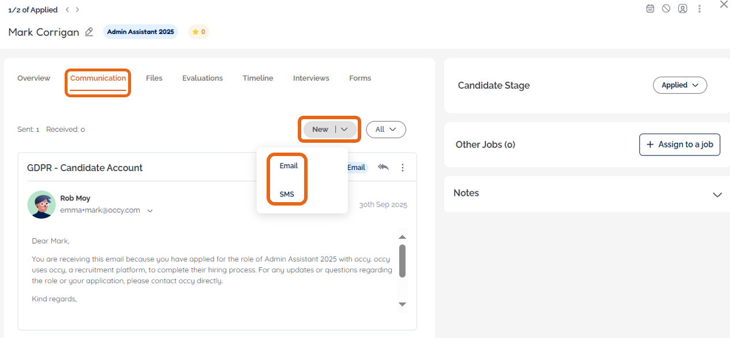Click the candidate profile icon in header
Viewport: 730px width, 338px height.
pyautogui.click(x=683, y=9)
